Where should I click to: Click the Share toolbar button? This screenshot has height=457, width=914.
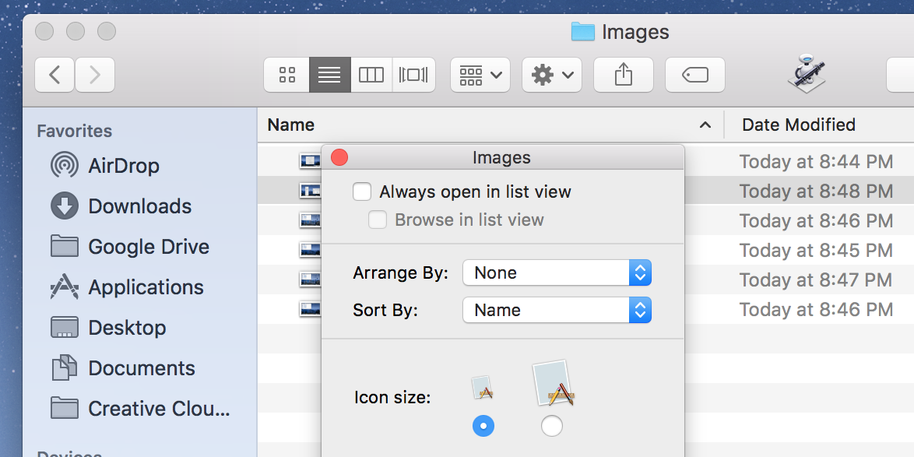(623, 75)
